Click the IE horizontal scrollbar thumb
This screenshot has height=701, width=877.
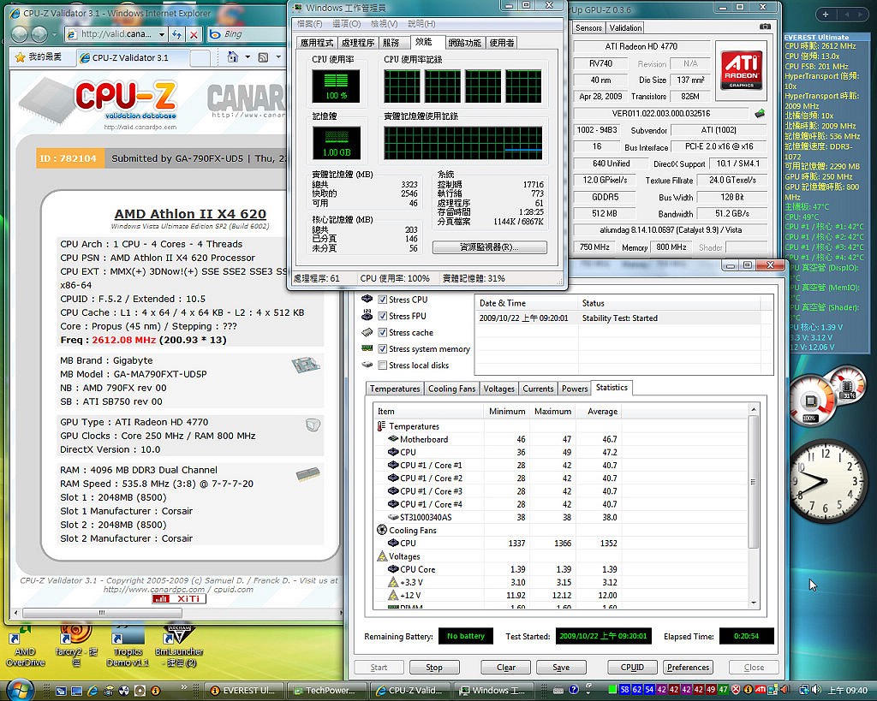point(101,613)
